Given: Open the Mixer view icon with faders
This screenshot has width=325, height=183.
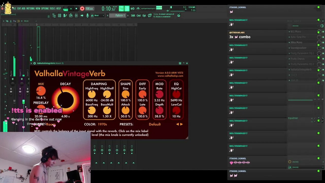Looking at the screenshot, I should coord(76,16).
